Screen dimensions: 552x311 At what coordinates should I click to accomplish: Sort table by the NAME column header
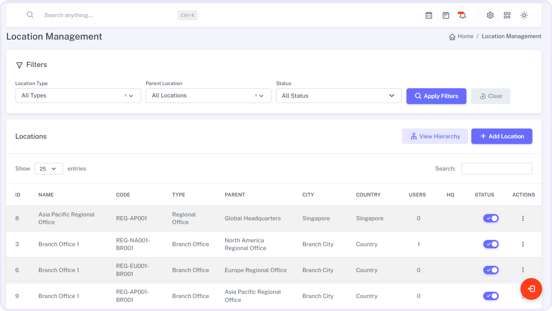(x=46, y=195)
